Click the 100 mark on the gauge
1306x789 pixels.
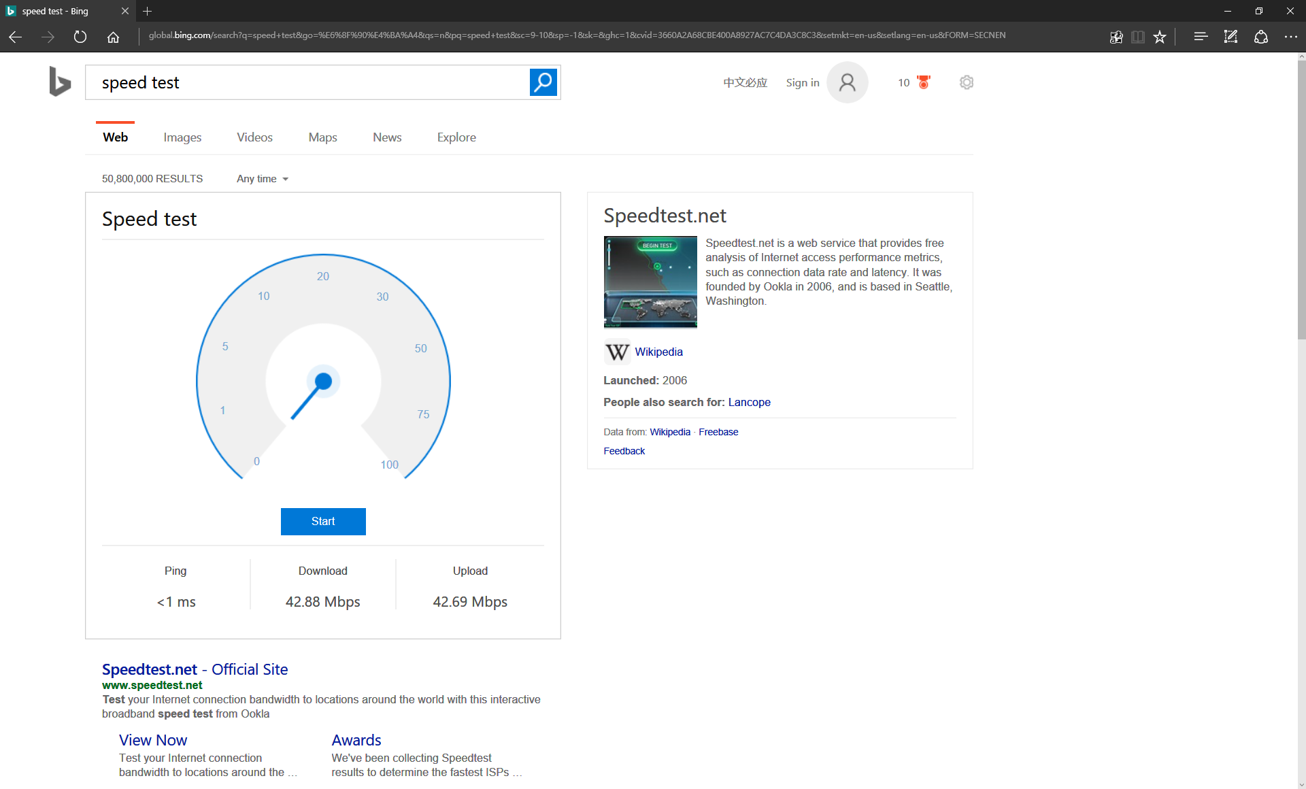pos(389,465)
